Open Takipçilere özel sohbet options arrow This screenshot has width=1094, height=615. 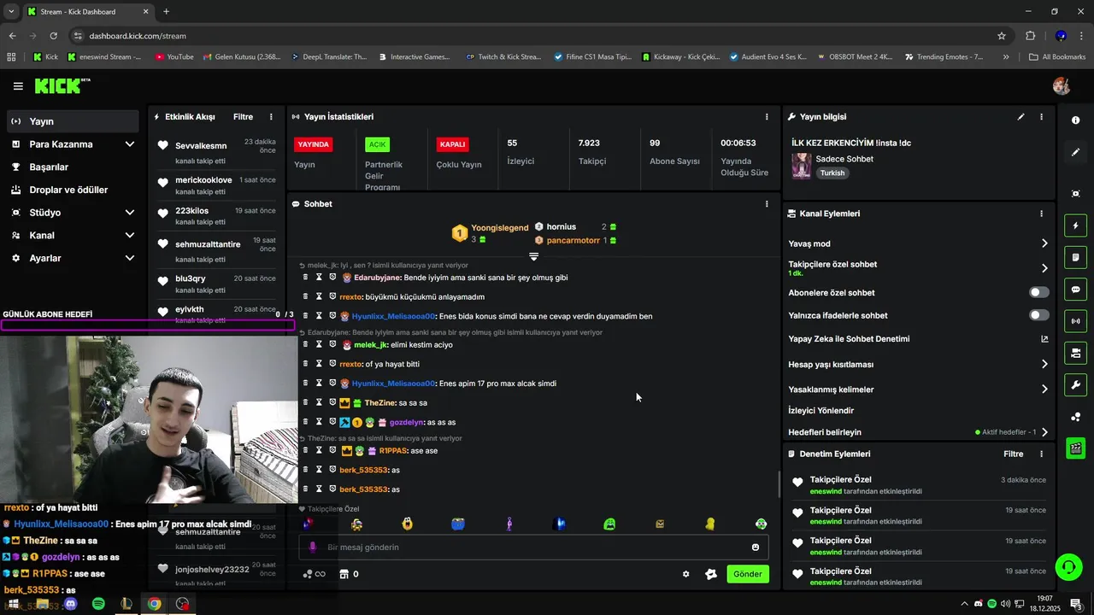(1044, 268)
